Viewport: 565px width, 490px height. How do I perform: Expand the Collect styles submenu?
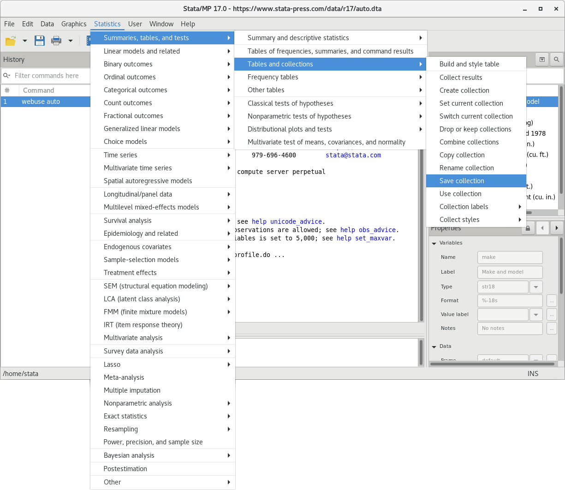point(476,220)
